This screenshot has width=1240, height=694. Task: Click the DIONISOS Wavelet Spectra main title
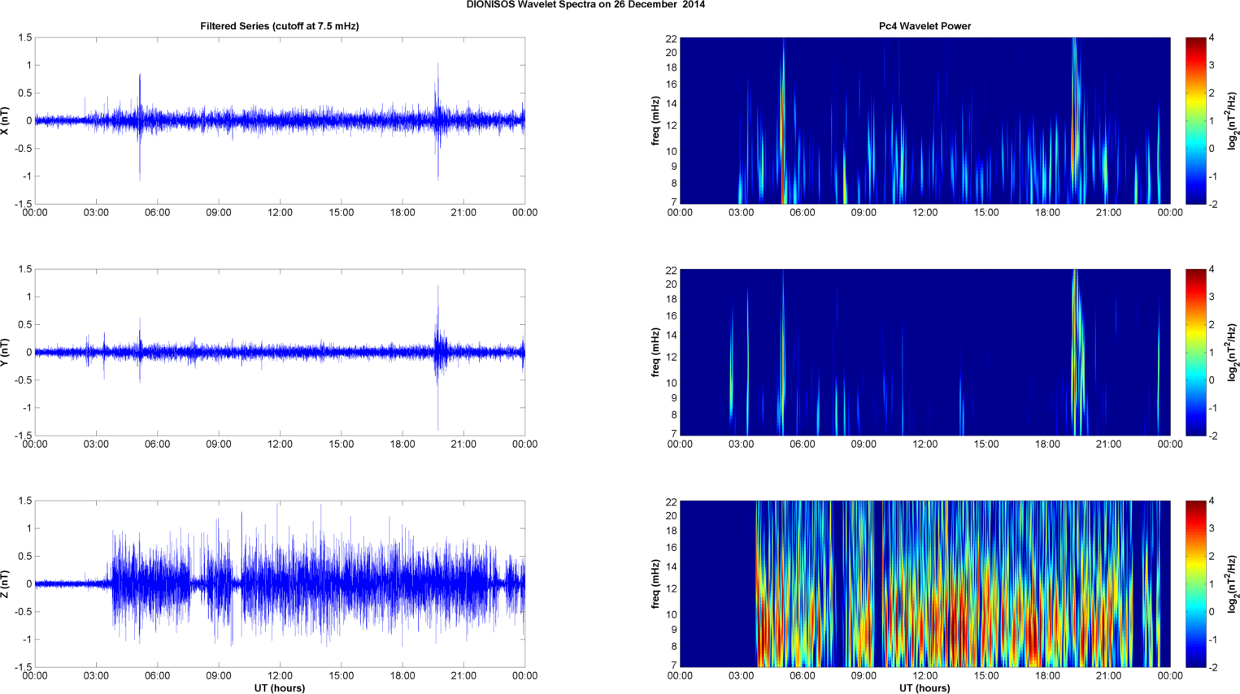585,5
